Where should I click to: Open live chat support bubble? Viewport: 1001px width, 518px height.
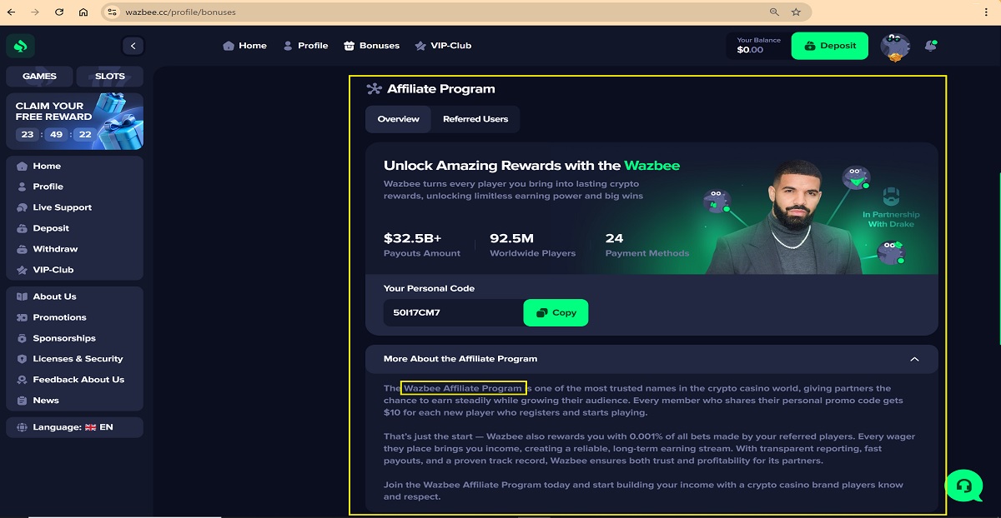(x=963, y=486)
